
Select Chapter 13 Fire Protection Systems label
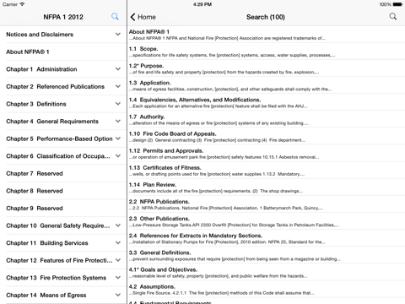click(56, 278)
